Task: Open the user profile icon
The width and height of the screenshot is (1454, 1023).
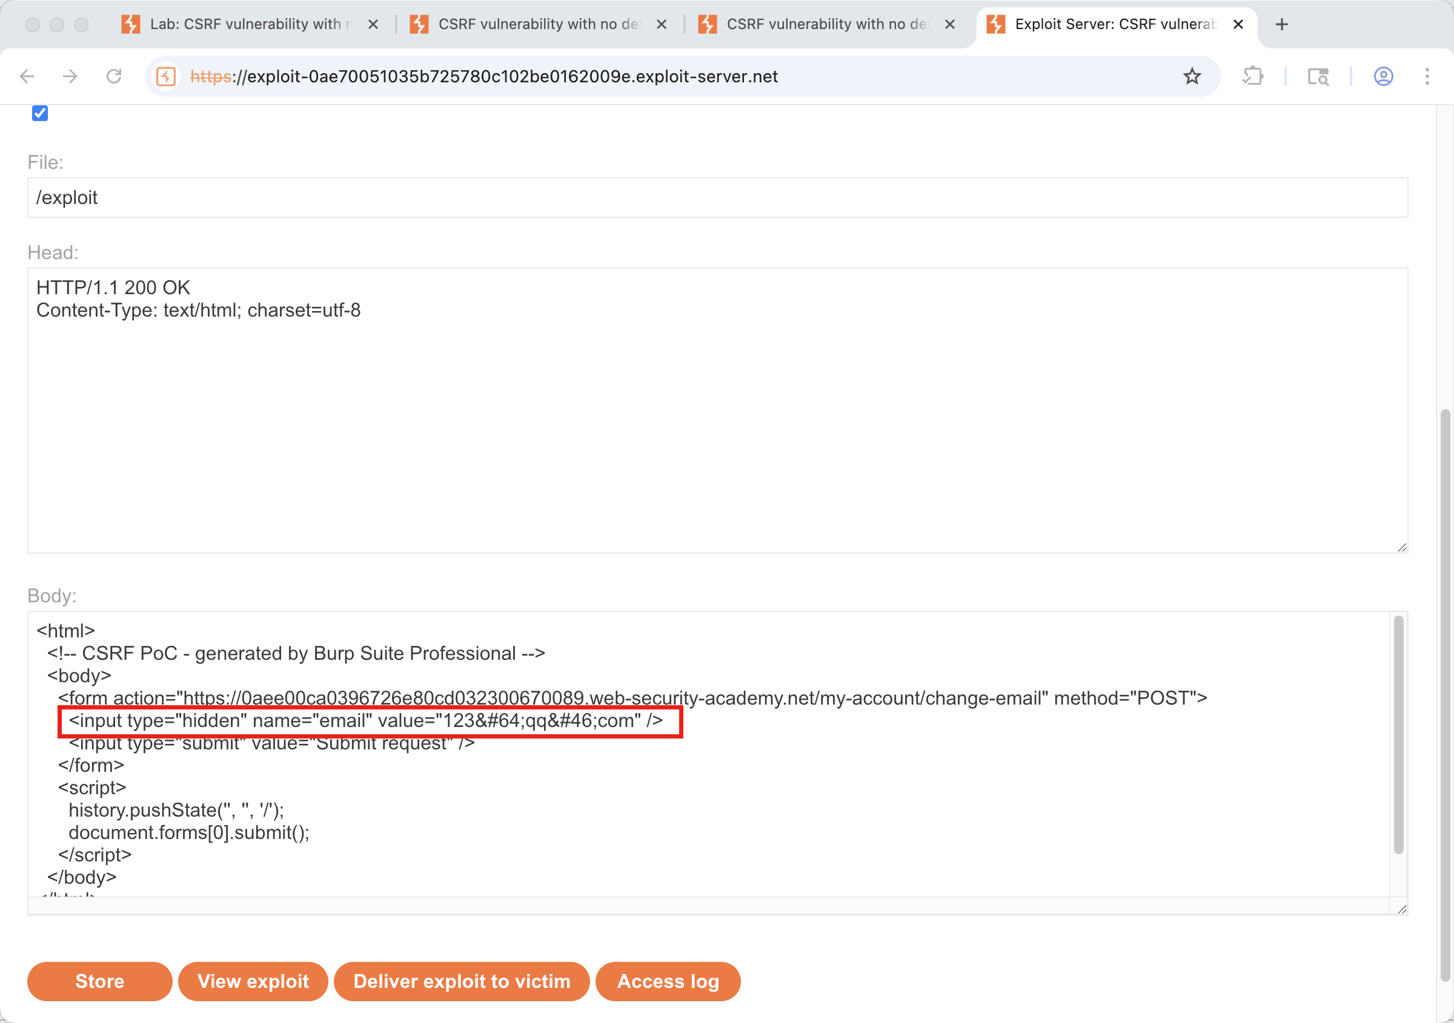Action: pos(1383,76)
